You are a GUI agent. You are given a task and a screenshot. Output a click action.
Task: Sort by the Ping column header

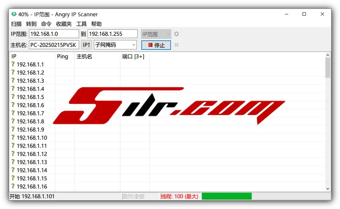coord(65,57)
